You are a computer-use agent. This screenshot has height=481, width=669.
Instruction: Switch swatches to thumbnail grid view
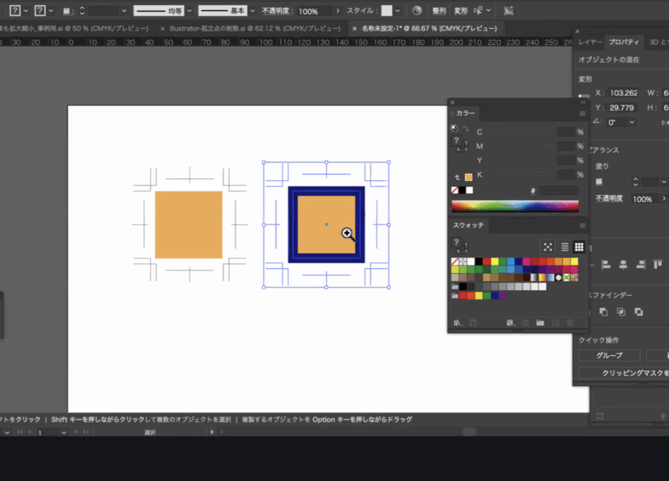(x=579, y=246)
